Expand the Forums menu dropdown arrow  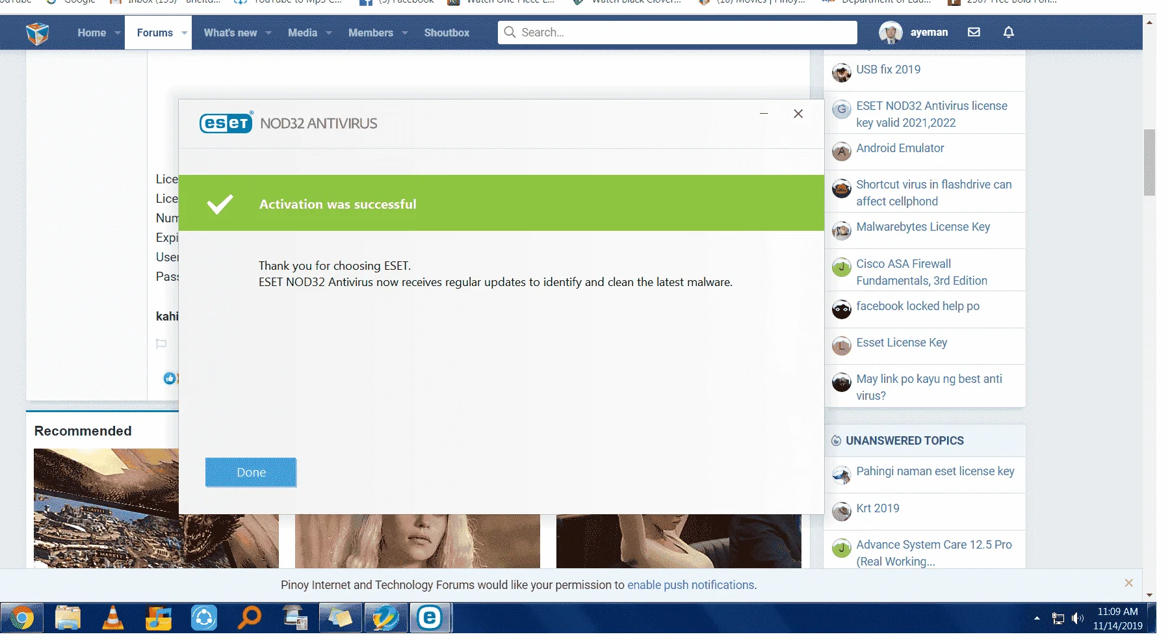pyautogui.click(x=185, y=33)
